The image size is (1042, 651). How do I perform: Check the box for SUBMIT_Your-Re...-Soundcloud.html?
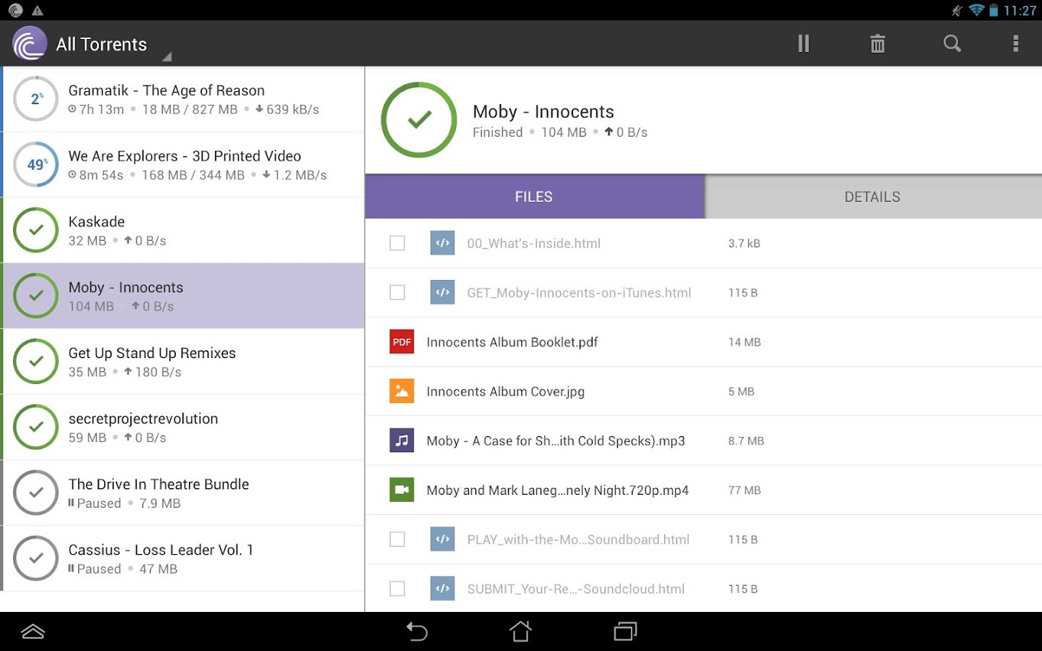(x=397, y=589)
